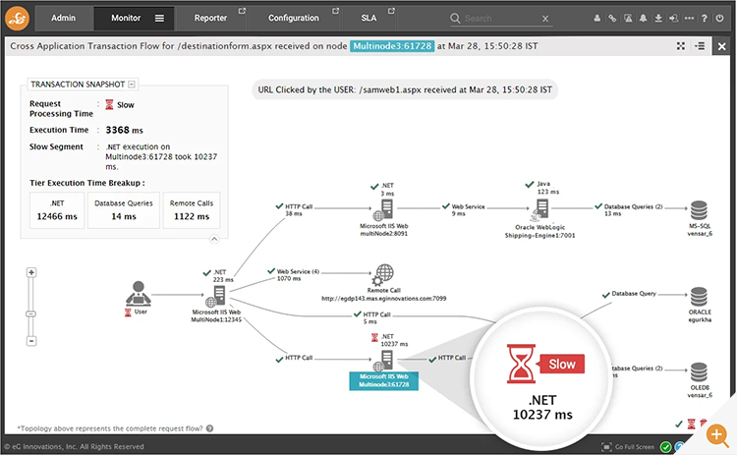
Task: Zoom out with the minus slider button
Action: 31,341
